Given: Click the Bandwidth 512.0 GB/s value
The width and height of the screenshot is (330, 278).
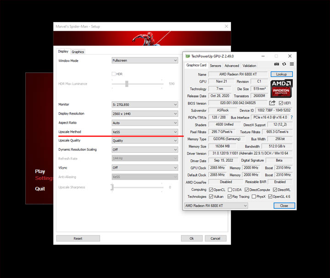Looking at the screenshot, I should click(277, 146).
